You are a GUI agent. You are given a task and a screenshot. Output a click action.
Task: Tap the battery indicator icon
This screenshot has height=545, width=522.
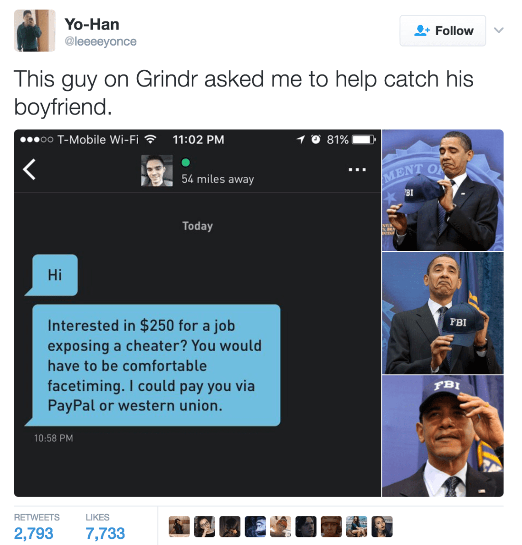tap(363, 139)
